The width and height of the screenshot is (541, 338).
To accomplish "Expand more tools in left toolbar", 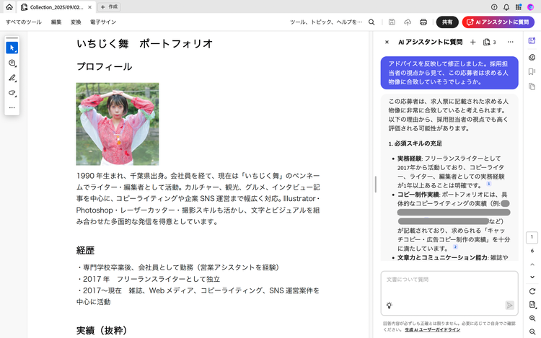I will [x=12, y=108].
